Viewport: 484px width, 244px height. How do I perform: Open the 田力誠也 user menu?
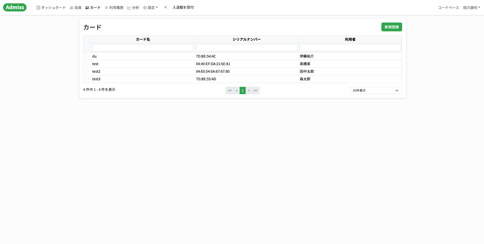tap(471, 8)
